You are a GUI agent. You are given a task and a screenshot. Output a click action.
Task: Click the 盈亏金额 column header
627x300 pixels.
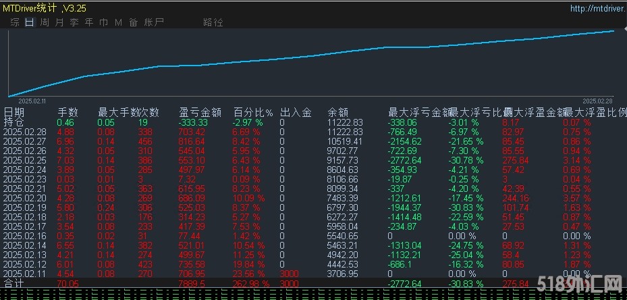coord(200,113)
